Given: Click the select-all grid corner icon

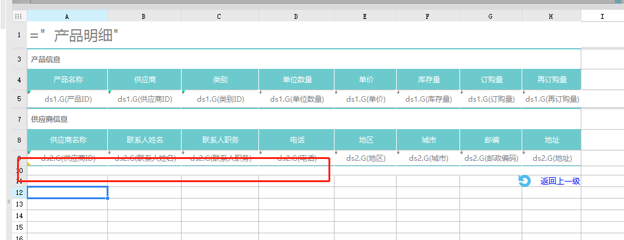Looking at the screenshot, I should 18,16.
